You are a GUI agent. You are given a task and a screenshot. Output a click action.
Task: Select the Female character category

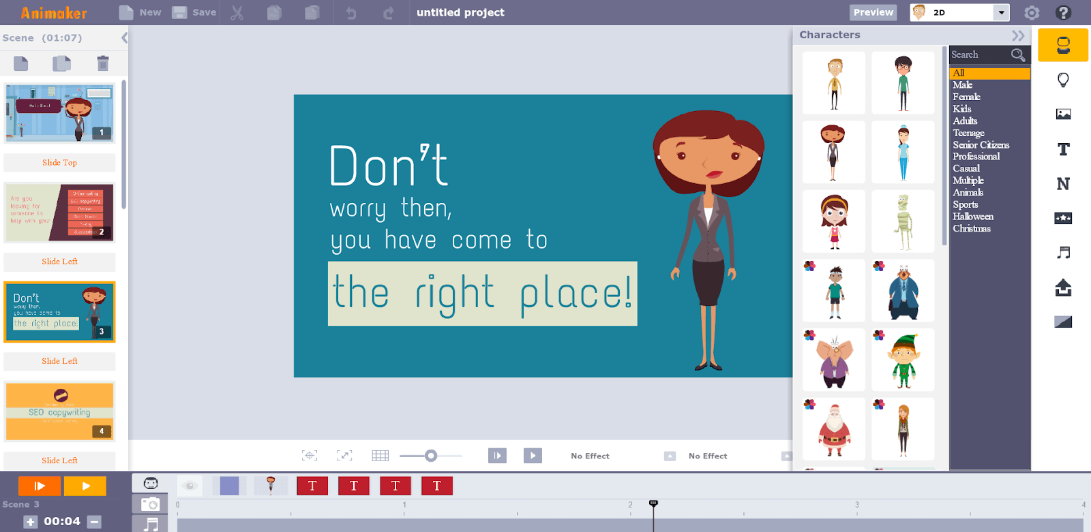pyautogui.click(x=966, y=97)
